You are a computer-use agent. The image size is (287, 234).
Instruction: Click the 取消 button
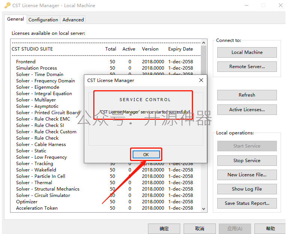199,228
